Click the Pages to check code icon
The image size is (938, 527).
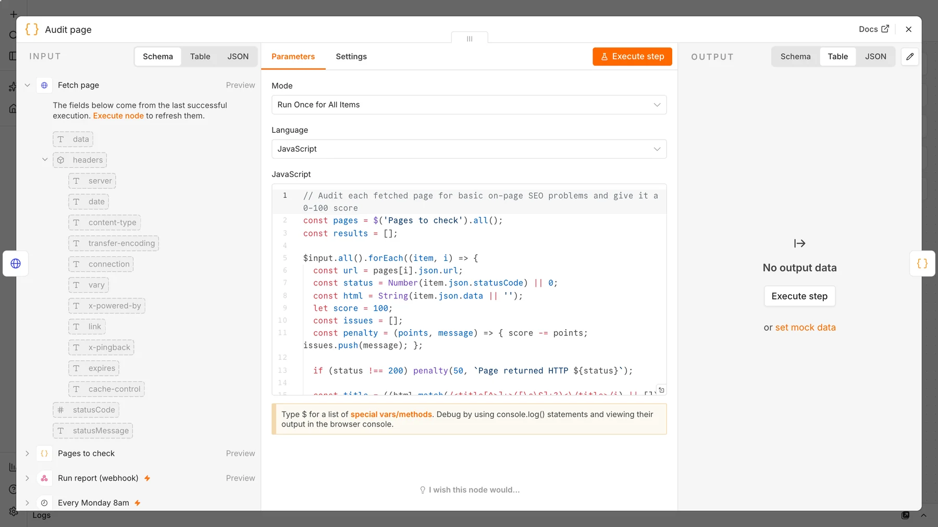click(x=44, y=454)
